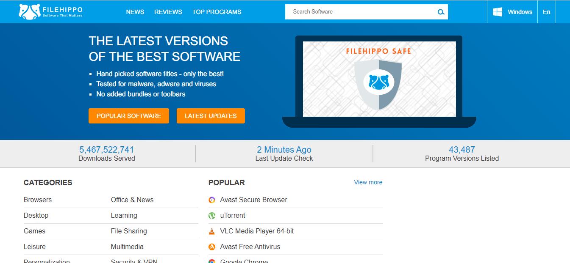
Task: Click the Latest Updates button
Action: (211, 116)
